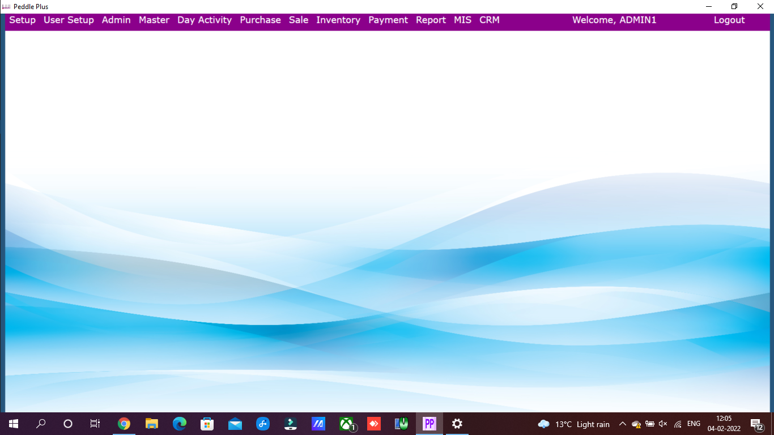Open File Explorer from the taskbar
The height and width of the screenshot is (435, 774).
pos(151,424)
